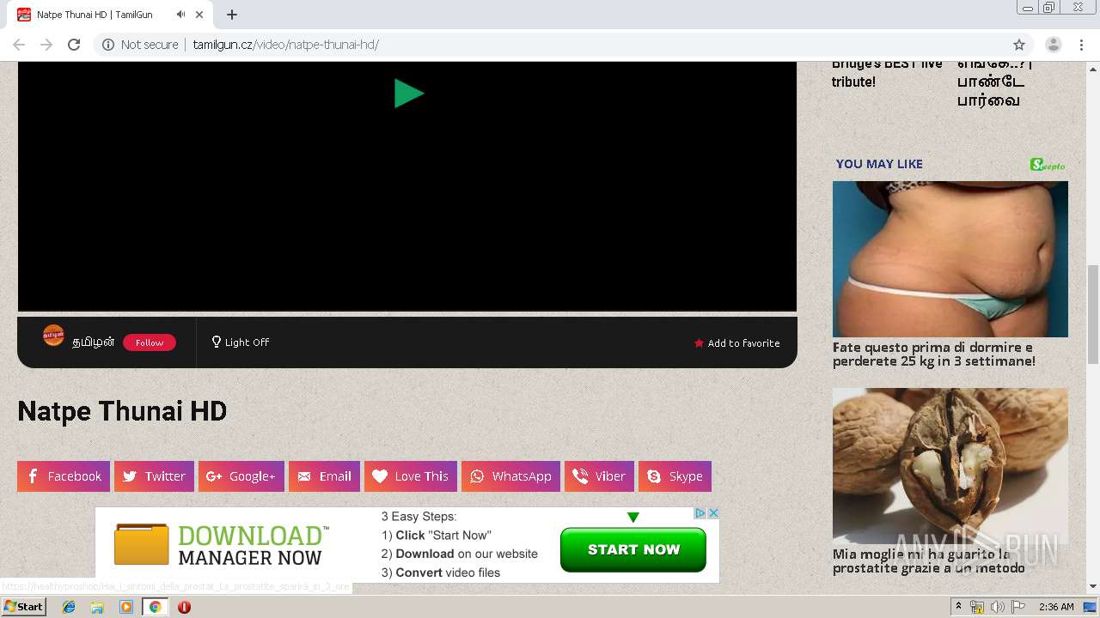Open the 'Mia moglie mi ha guarito' link
The width and height of the screenshot is (1100, 618).
(x=929, y=561)
